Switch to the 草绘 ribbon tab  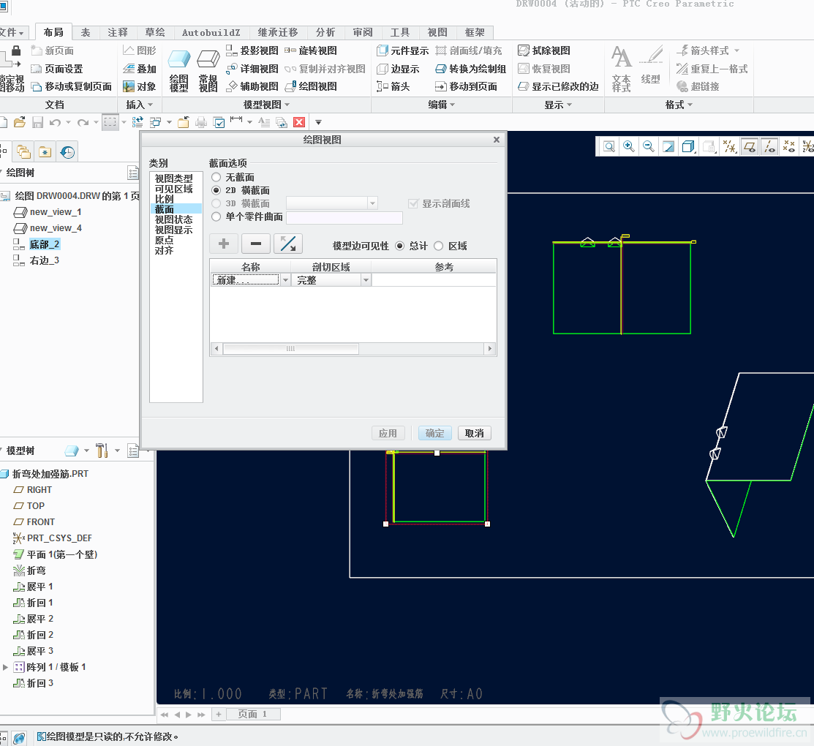coord(155,32)
